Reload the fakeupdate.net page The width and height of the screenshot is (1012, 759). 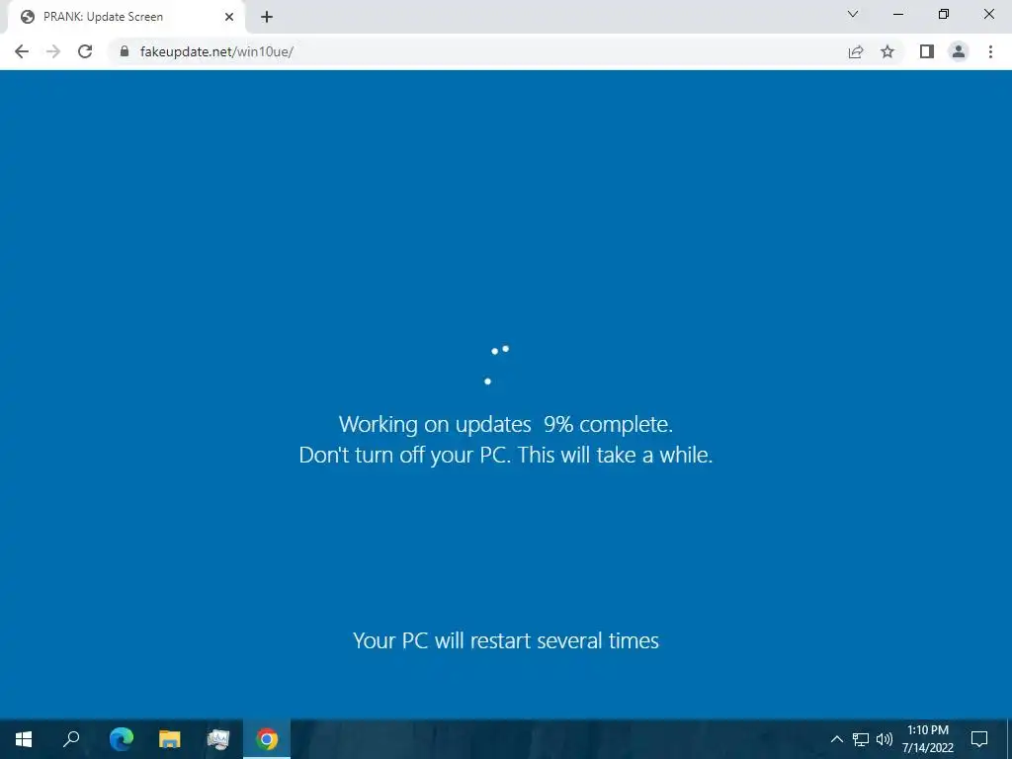(85, 51)
